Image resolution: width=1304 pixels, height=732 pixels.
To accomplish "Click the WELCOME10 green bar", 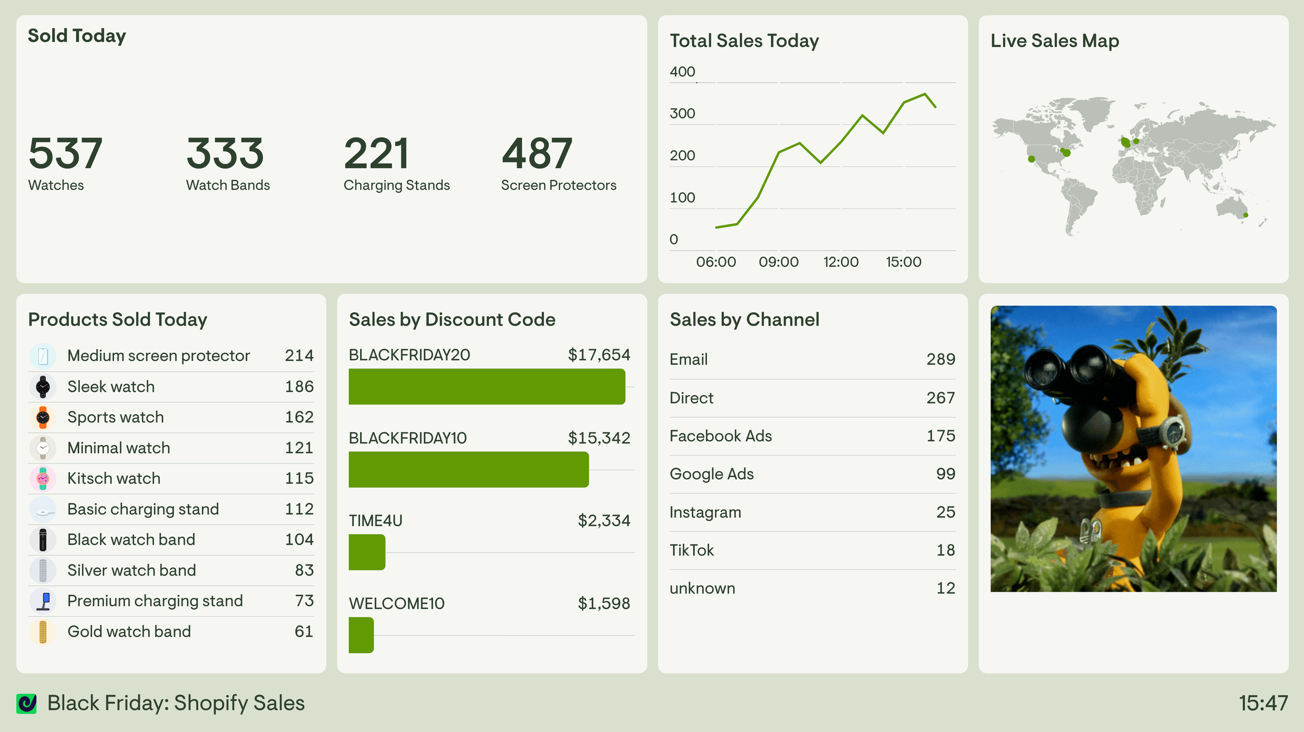I will tap(361, 635).
